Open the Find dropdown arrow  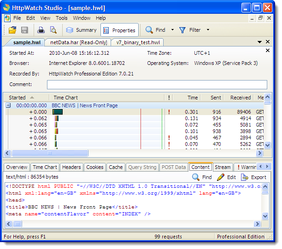172,30
